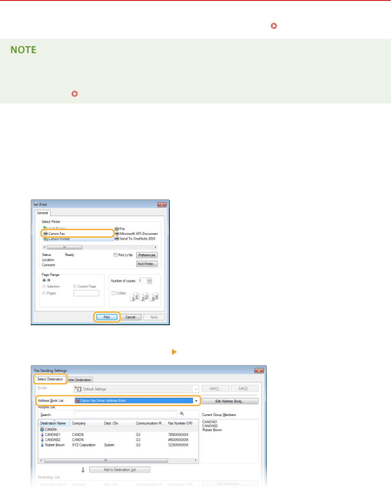Close the Print dialog
Screen dimensions: 391x490
pos(162,205)
